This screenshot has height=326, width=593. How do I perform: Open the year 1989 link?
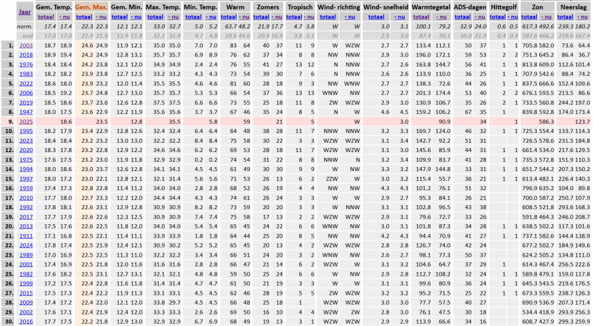click(26, 255)
